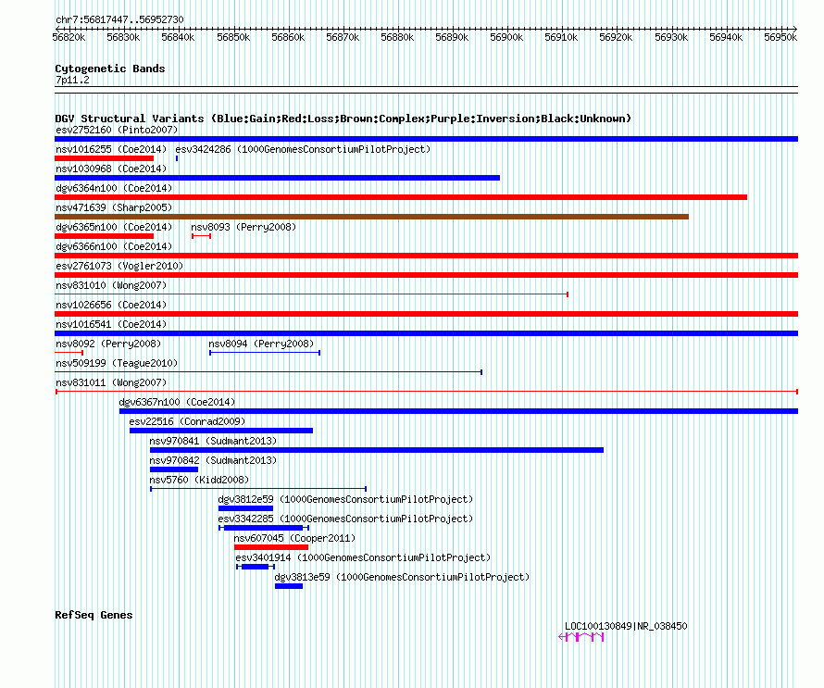Open esv3424286 1000GenomesConsortiumPilotProject label
The image size is (824, 688).
tap(303, 149)
